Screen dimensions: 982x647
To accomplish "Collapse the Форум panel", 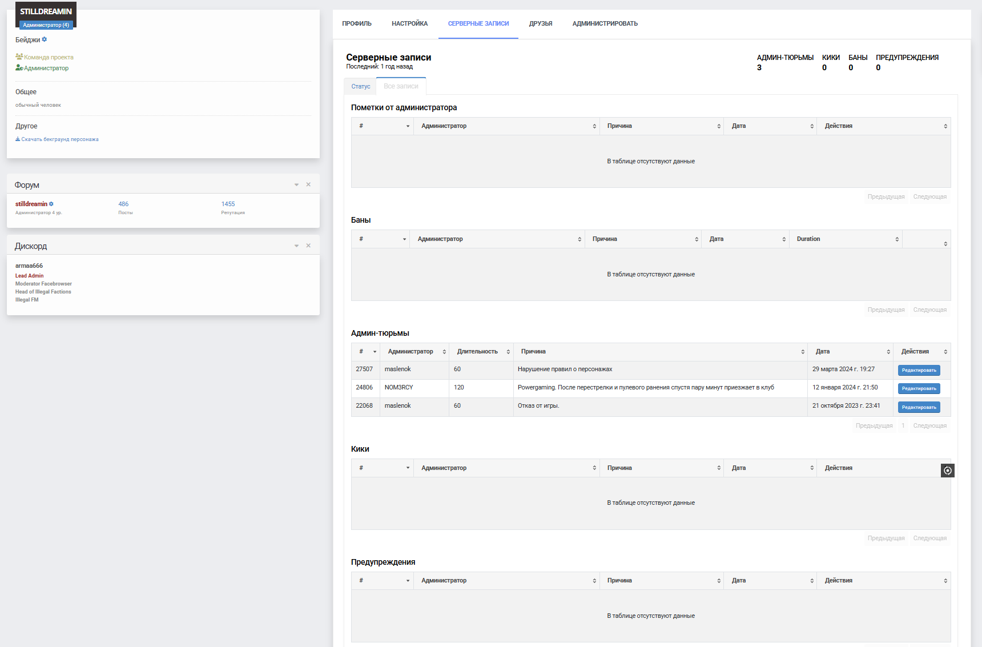I will 296,184.
